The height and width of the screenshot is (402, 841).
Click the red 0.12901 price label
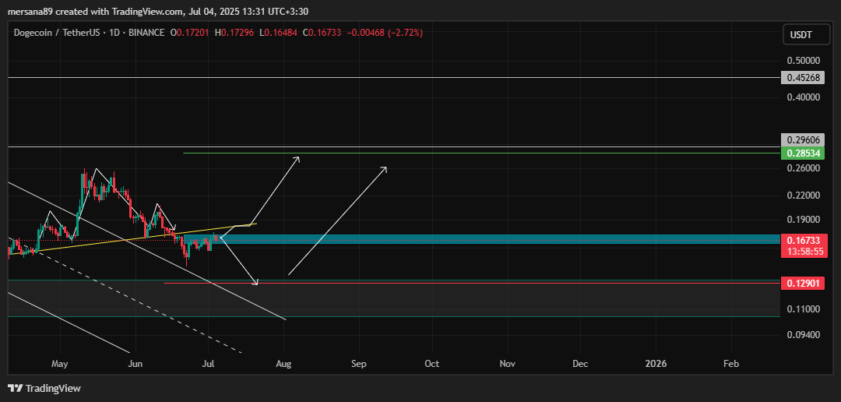(802, 283)
